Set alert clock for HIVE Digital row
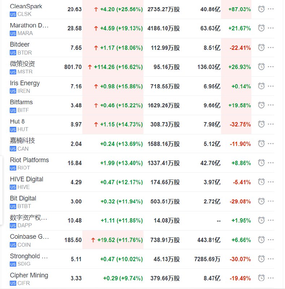The image size is (285, 289). tap(261, 182)
